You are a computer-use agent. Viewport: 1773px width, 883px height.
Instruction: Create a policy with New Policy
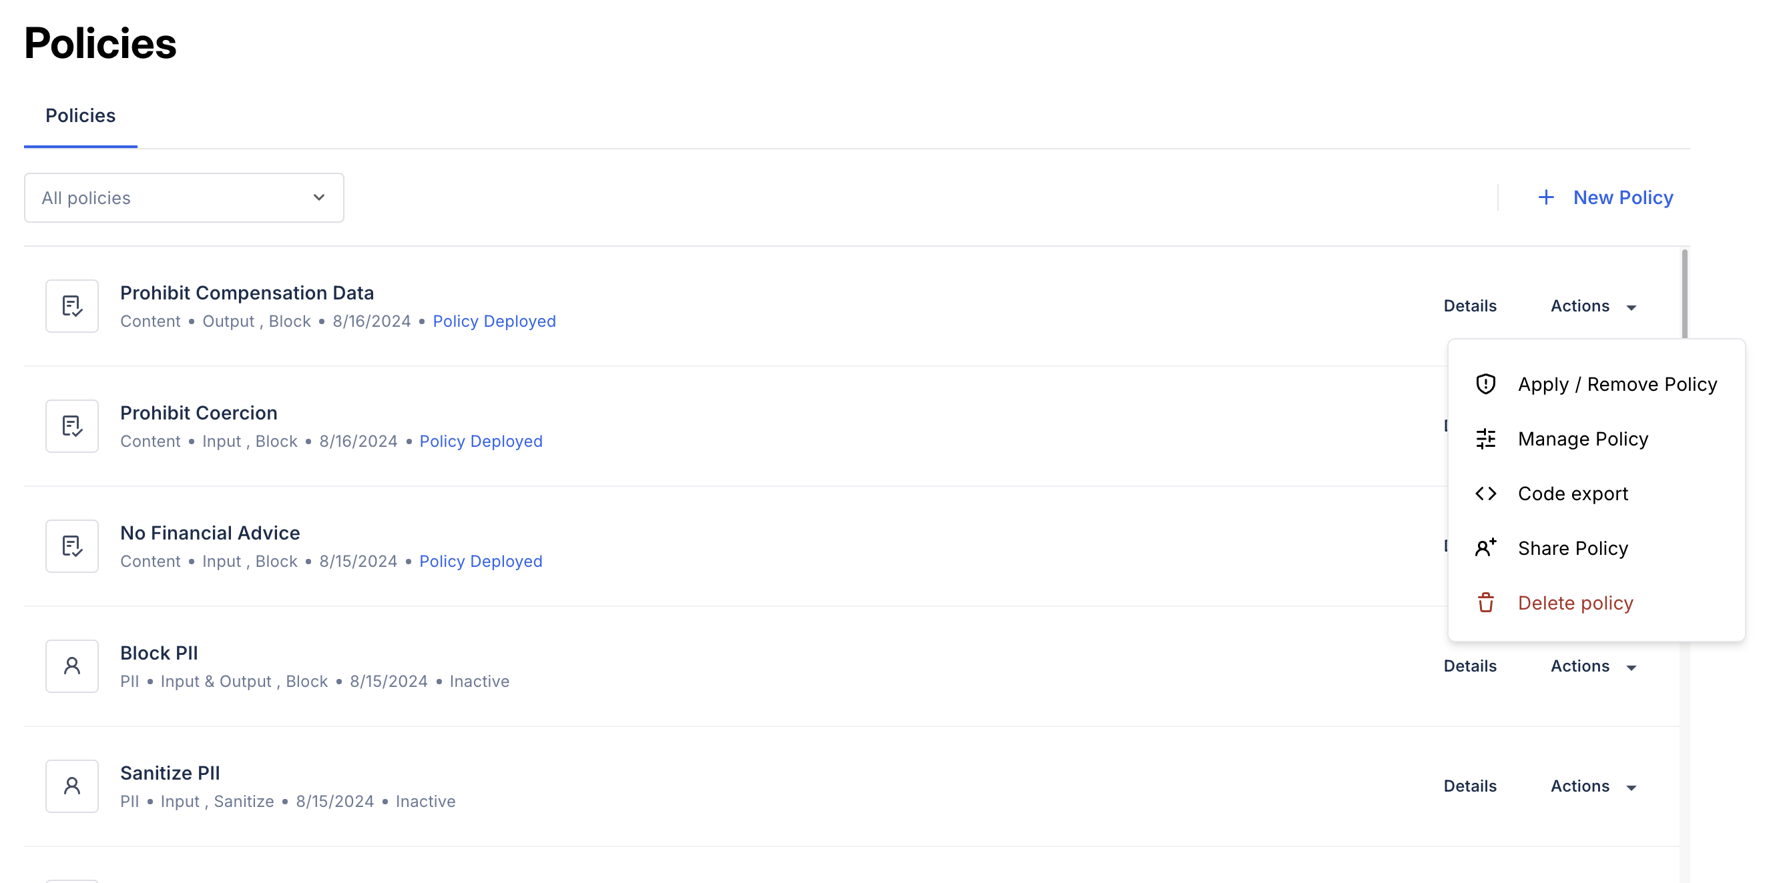[1605, 197]
